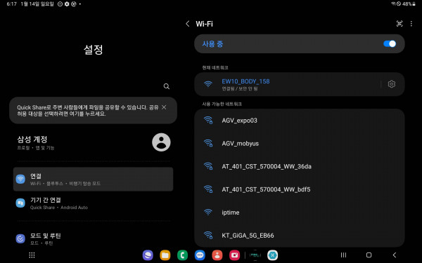Launch Contacts from the taskbar
This screenshot has width=422, height=263.
click(x=217, y=255)
